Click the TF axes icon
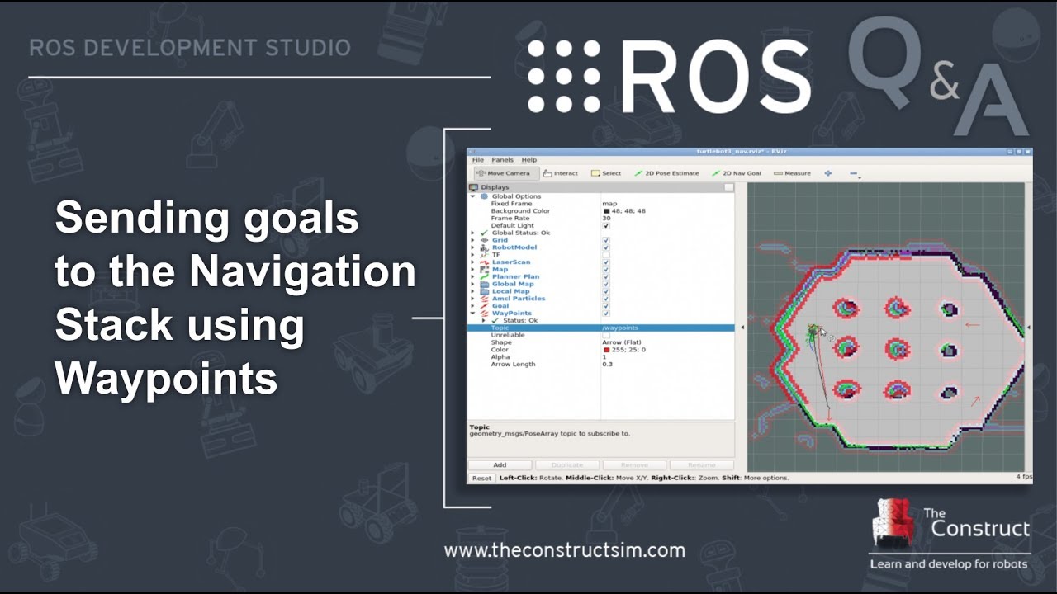Image resolution: width=1057 pixels, height=594 pixels. click(485, 255)
